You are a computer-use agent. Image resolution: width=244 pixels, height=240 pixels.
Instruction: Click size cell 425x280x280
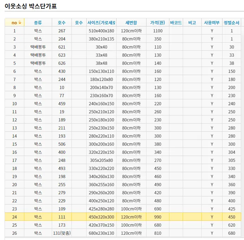(x=101, y=209)
